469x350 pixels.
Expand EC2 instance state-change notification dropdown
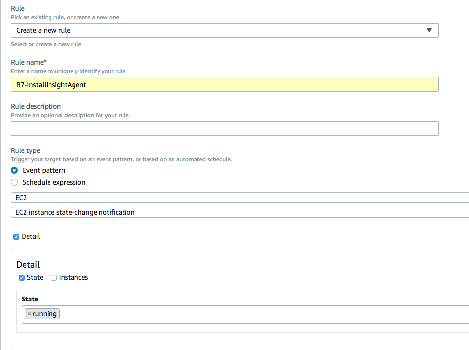pyautogui.click(x=239, y=212)
